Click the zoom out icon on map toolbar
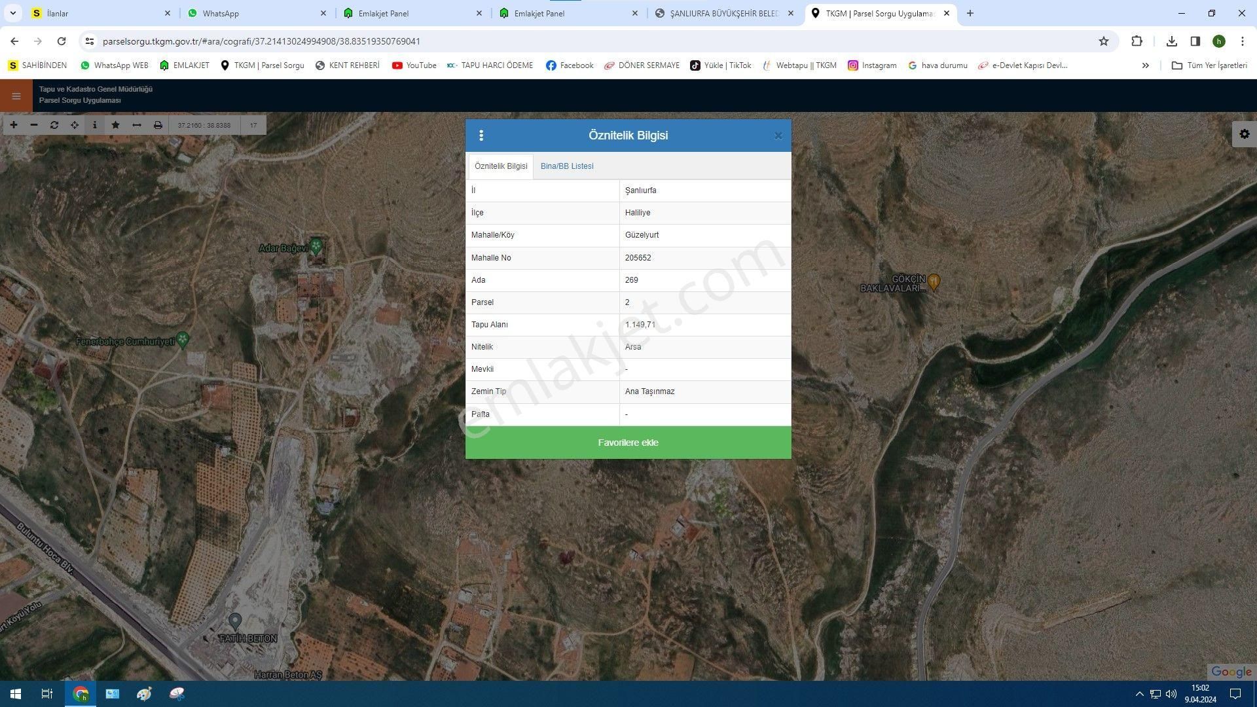This screenshot has width=1257, height=707. 32,125
